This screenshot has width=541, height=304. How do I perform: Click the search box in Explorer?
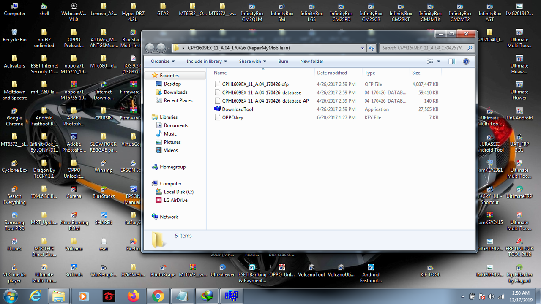coord(427,48)
